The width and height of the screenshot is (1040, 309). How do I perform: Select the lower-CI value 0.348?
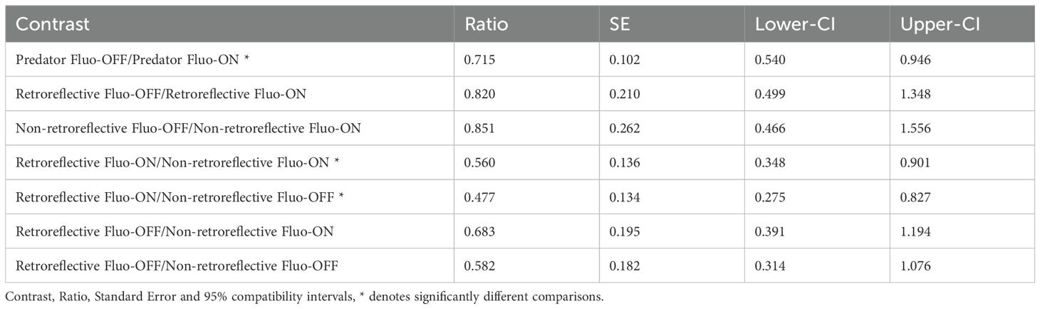tap(769, 163)
